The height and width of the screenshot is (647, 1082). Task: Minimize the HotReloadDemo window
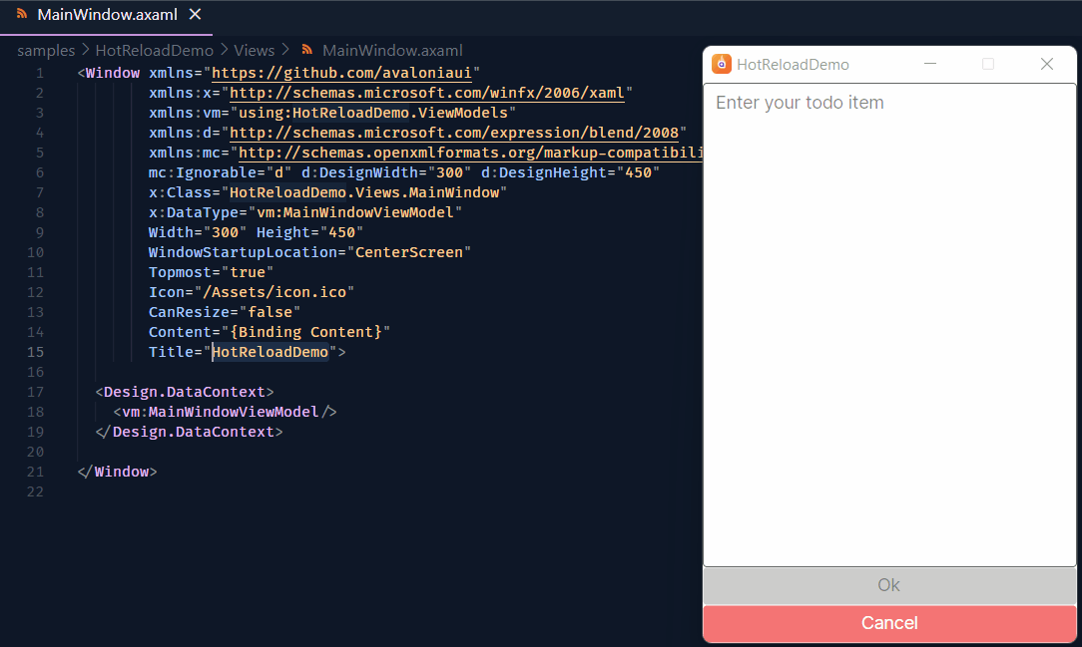(930, 64)
